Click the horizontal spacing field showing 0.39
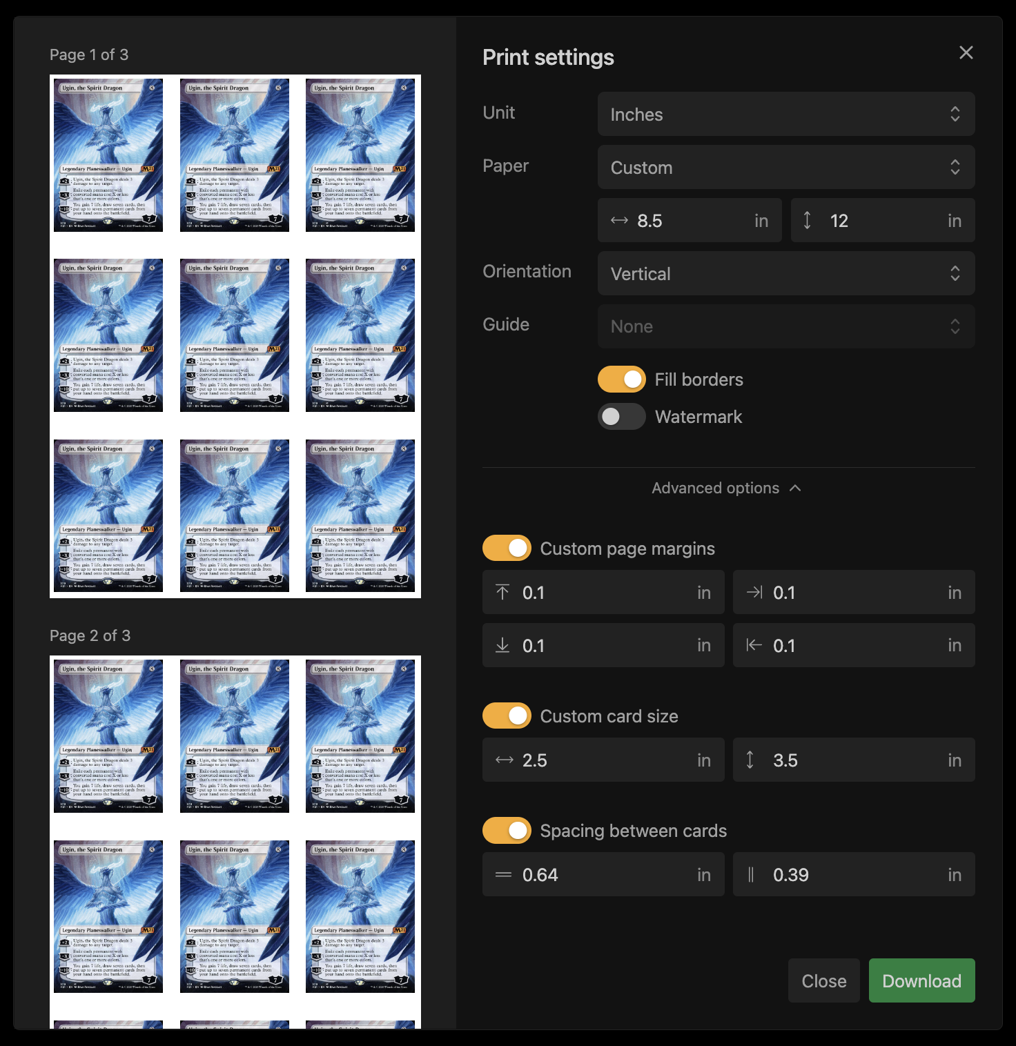The image size is (1016, 1046). (854, 874)
